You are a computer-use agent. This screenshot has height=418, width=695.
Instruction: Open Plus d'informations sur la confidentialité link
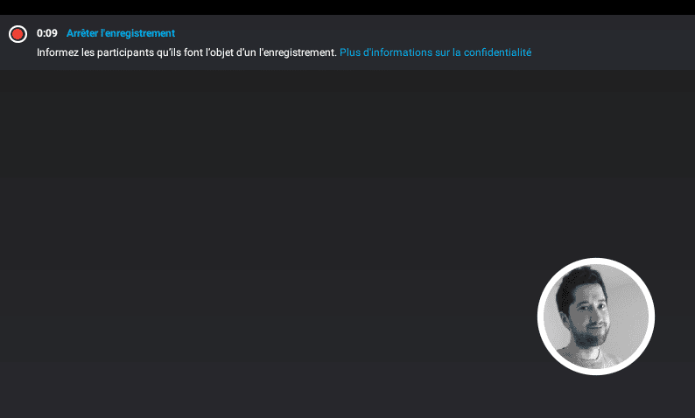[435, 52]
